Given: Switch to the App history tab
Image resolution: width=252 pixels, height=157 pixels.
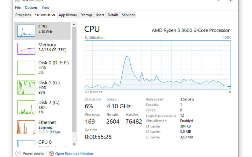Looking at the screenshot, I should click(x=68, y=15).
